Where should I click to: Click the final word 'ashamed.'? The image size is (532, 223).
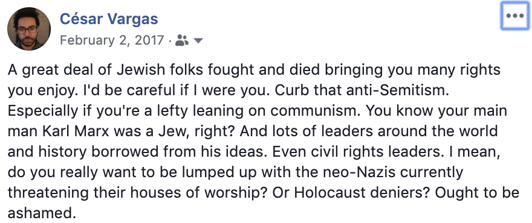point(41,213)
